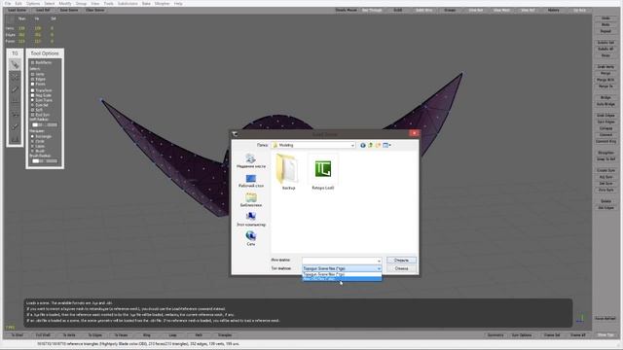Select the pen-shaped Draw tool in TG panel
This screenshot has width=623, height=350.
coord(15,89)
